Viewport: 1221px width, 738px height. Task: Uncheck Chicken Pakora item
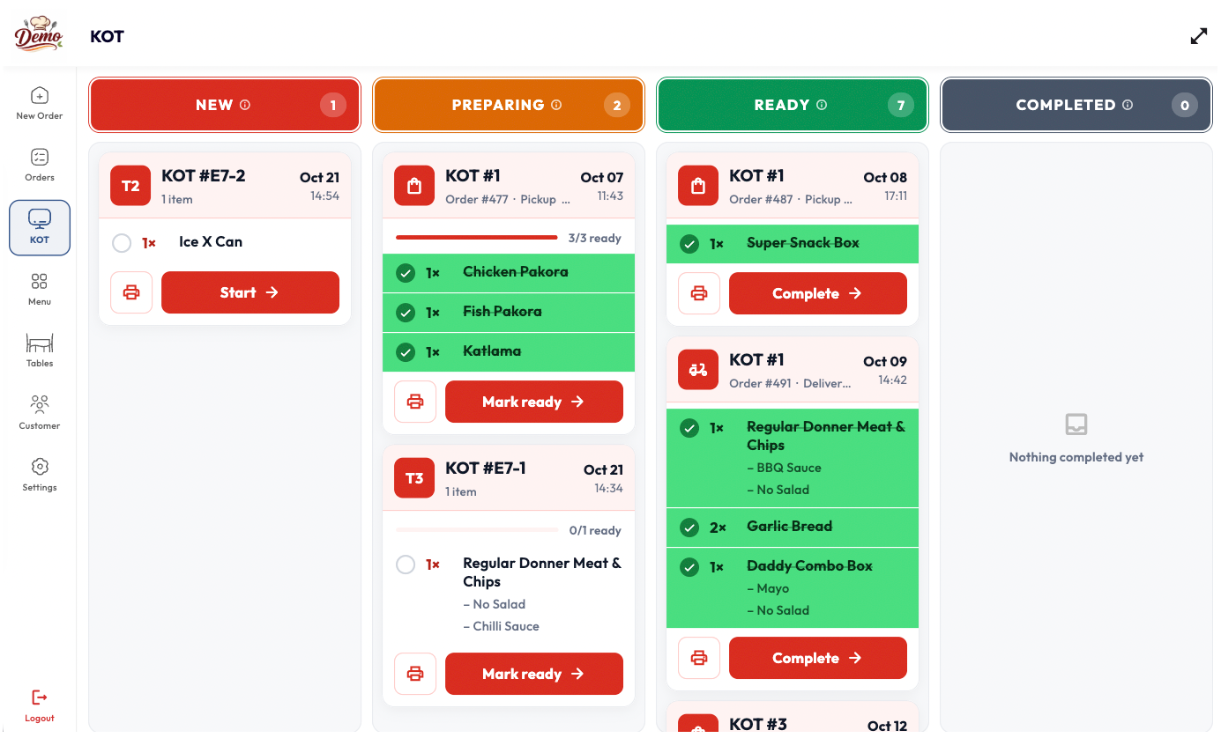point(406,273)
